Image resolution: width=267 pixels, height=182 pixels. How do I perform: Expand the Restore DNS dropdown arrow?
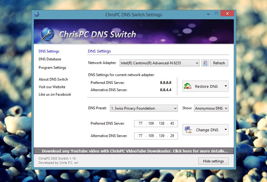pos(226,86)
